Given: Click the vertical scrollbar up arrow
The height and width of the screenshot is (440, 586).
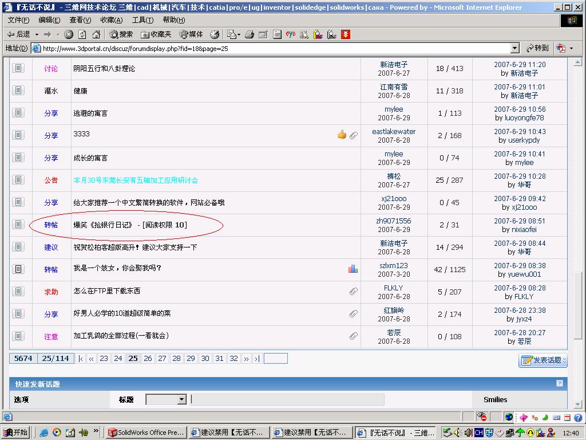Looking at the screenshot, I should pos(577,62).
